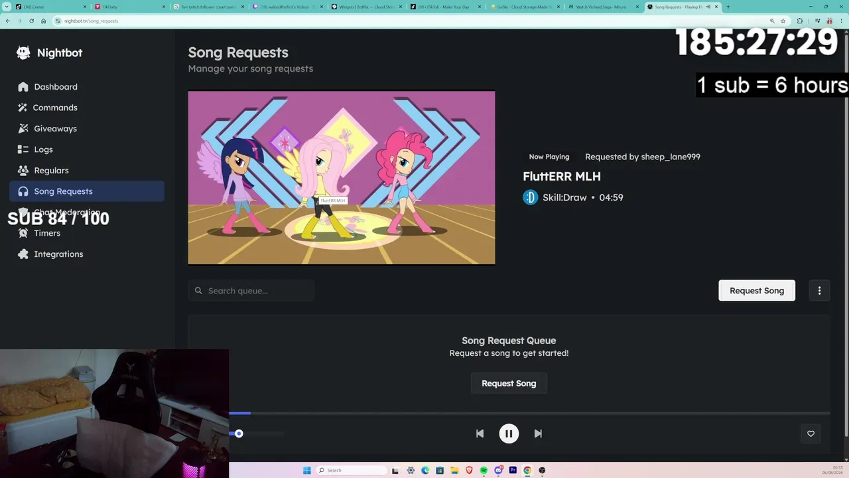Open the three-dot more options menu
Viewport: 849px width, 478px height.
[x=820, y=291]
